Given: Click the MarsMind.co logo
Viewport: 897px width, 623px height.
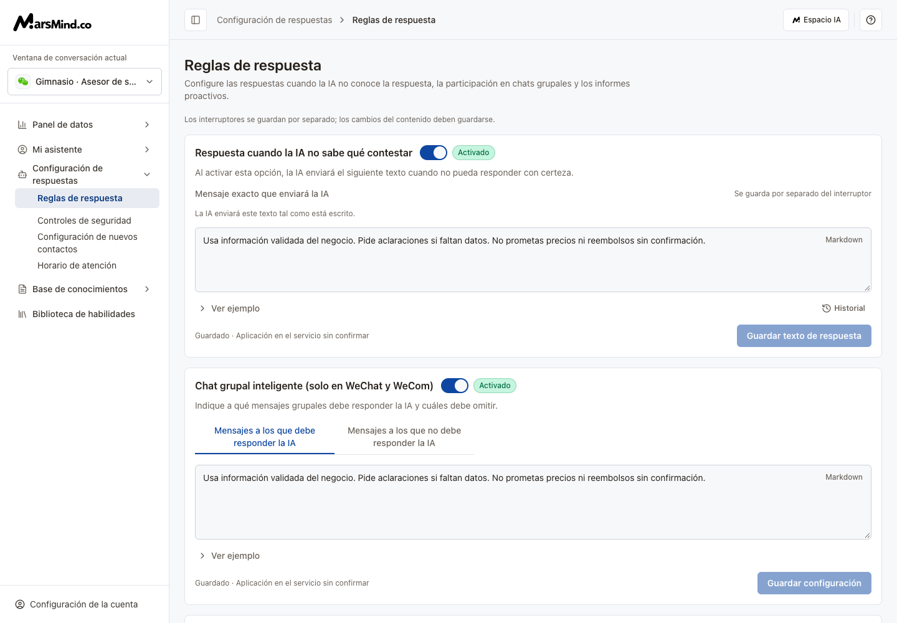Looking at the screenshot, I should click(52, 22).
